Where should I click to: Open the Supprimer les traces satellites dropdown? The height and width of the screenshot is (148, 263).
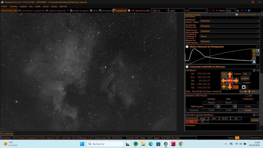tap(229, 31)
